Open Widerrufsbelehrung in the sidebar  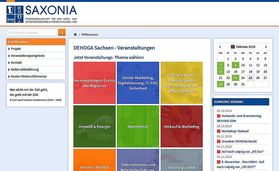[36, 69]
